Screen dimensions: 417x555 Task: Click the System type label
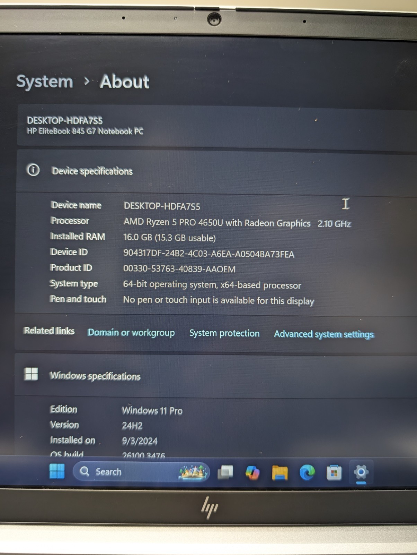(74, 284)
